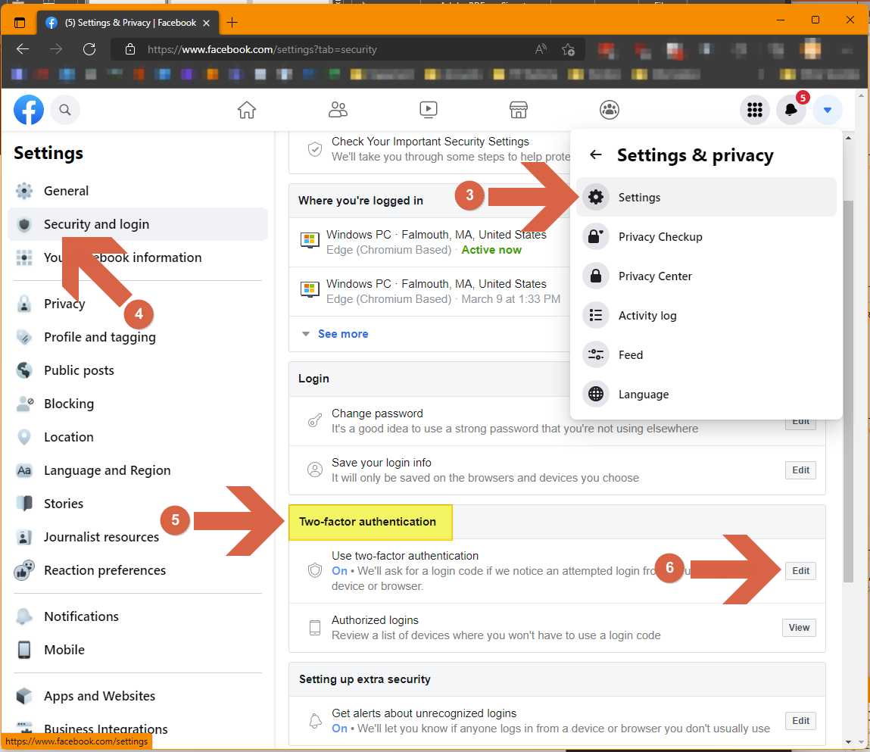Open Mobile settings
This screenshot has width=870, height=752.
click(138, 649)
